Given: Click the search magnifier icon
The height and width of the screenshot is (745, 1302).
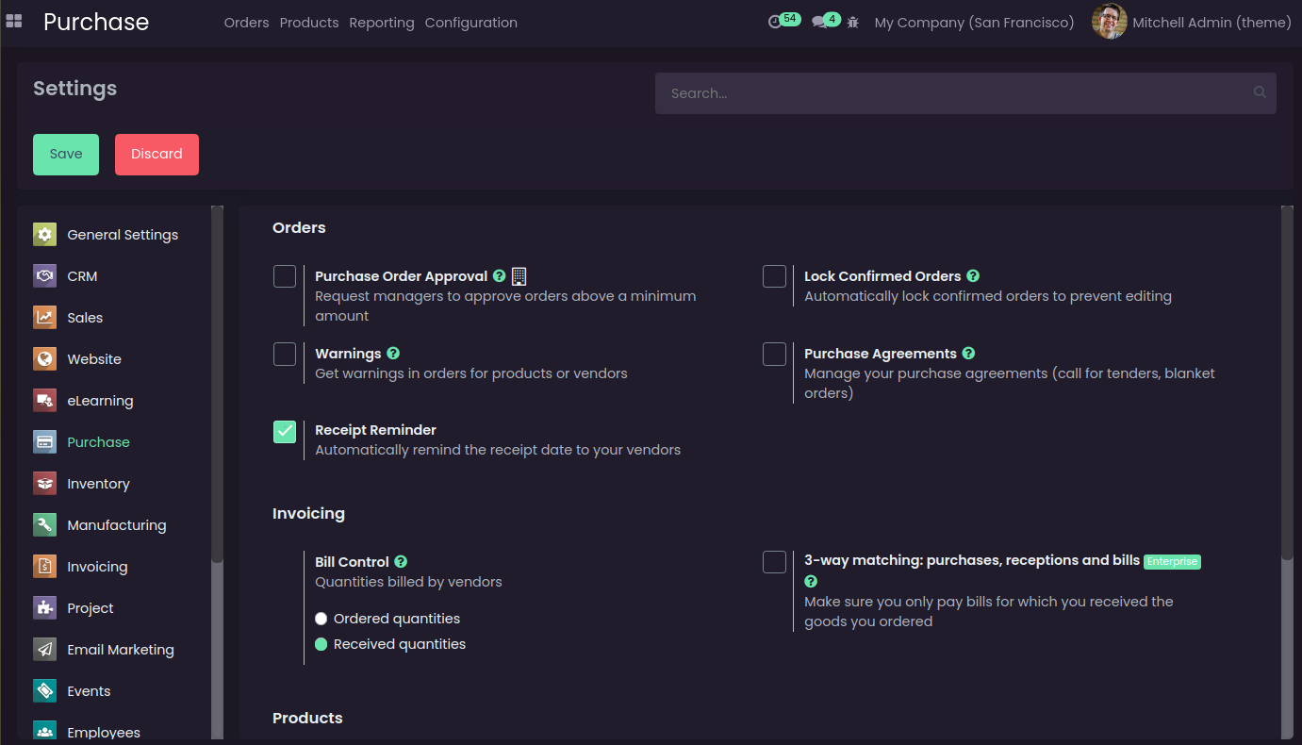Looking at the screenshot, I should (x=1260, y=92).
